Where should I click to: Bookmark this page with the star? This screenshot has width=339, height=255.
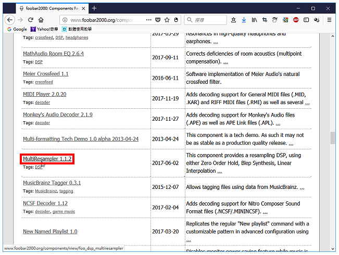point(167,20)
